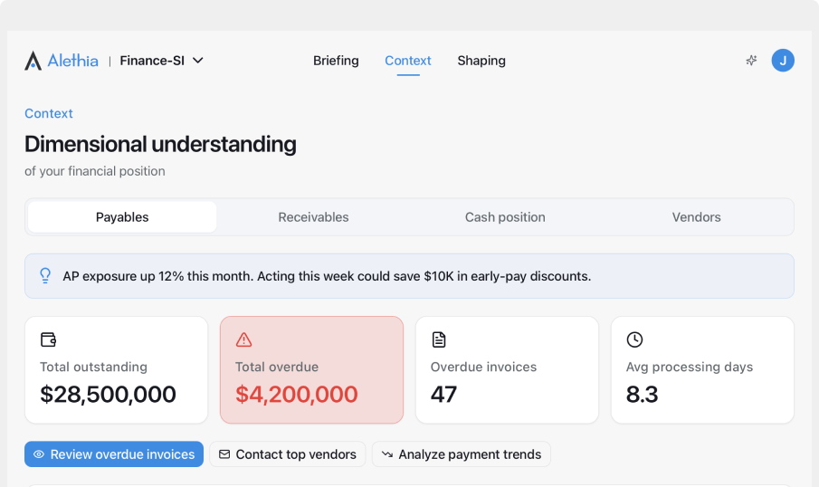Click the $4,200,000 overdue amount
The image size is (819, 487).
point(297,394)
